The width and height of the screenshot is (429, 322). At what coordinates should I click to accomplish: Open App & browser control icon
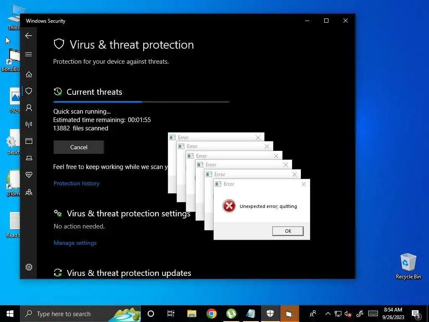coord(29,141)
